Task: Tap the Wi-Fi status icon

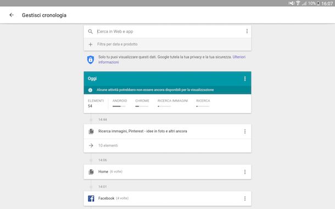Action: click(298, 3)
